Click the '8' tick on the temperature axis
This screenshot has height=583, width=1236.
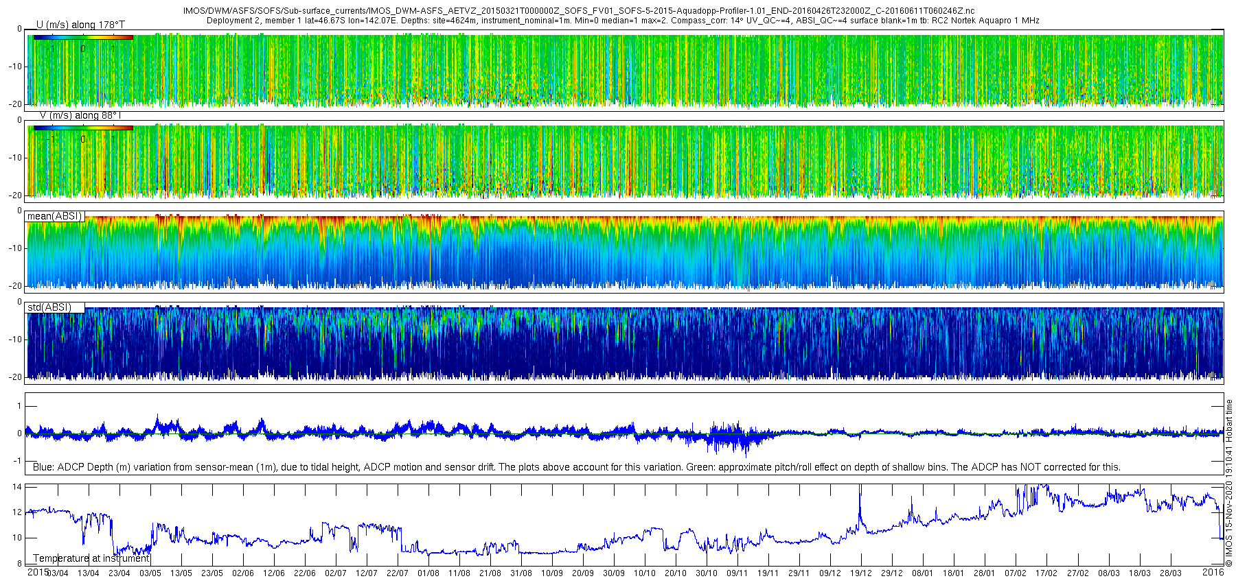(19, 564)
